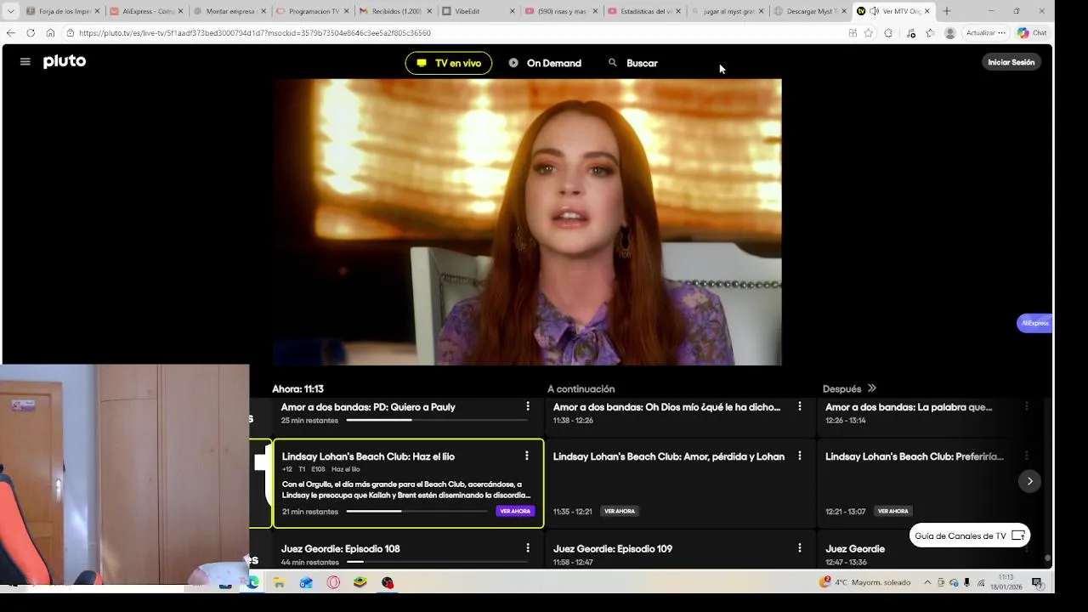Screen dimensions: 1088x612
Task: Open the Copilot Chat button
Action: pyautogui.click(x=1032, y=33)
